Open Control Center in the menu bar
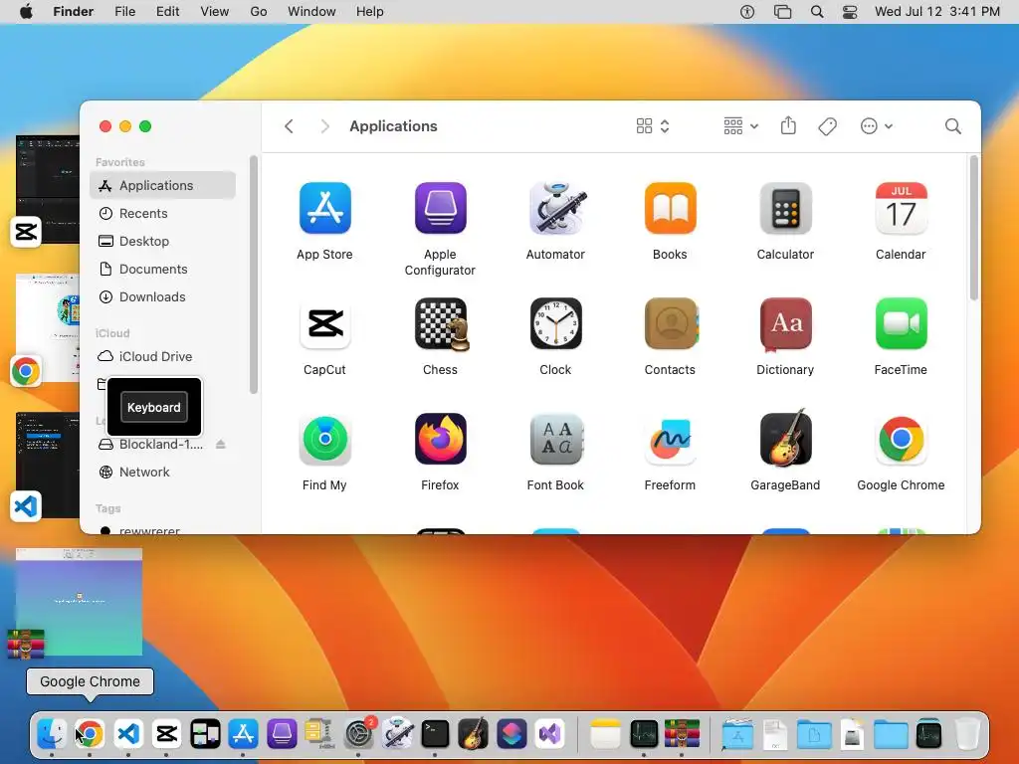 point(850,12)
